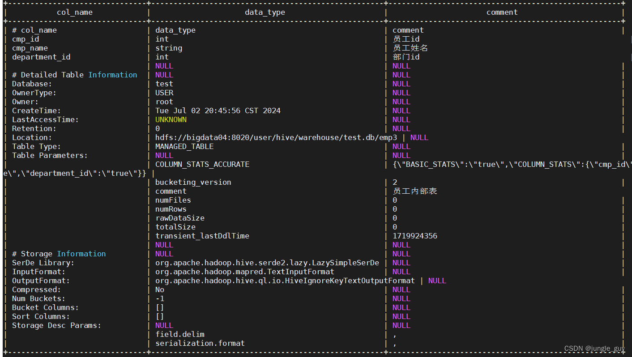Click the col_name header cell
Screen dimensions: 632x357
point(75,13)
